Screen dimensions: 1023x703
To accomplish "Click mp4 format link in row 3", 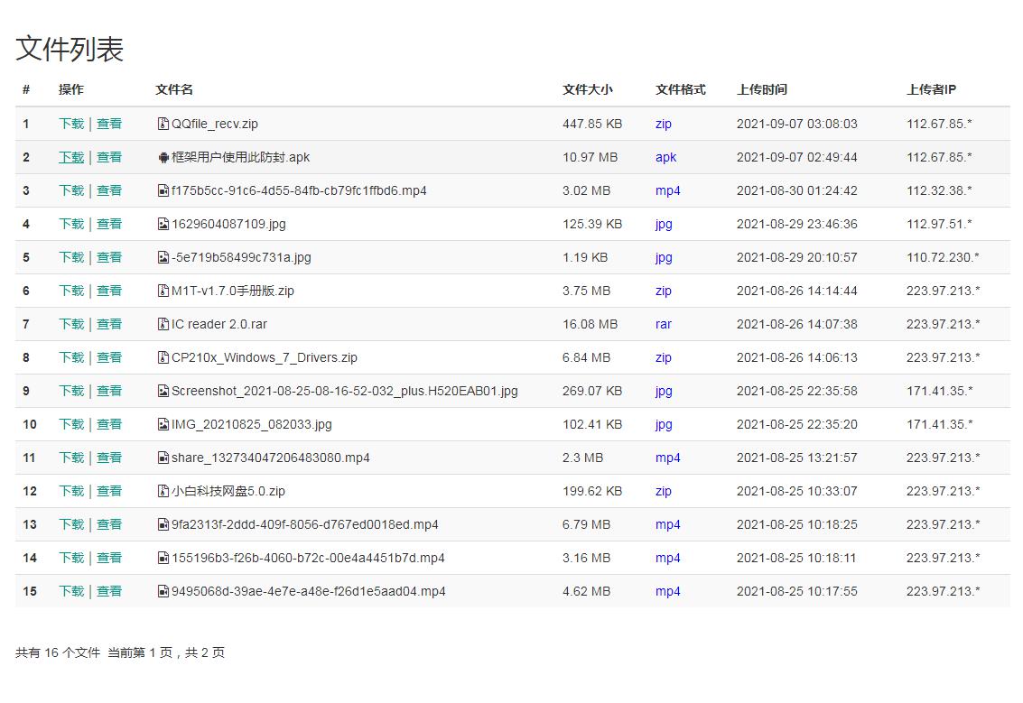I will click(668, 190).
